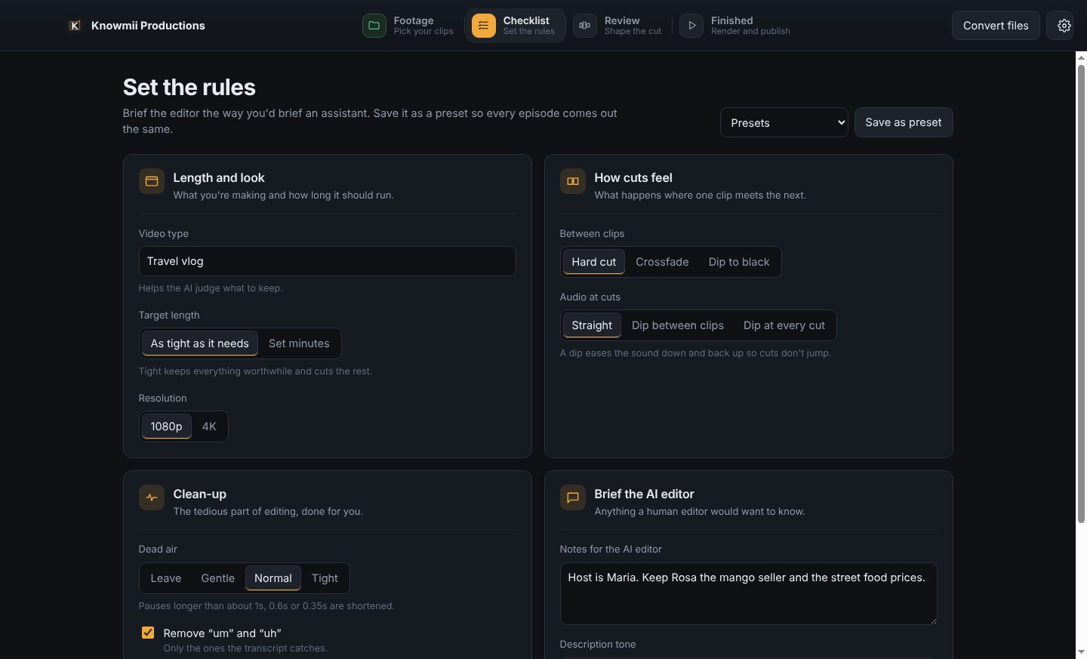Select Hard cut between clips
This screenshot has width=1087, height=659.
(x=594, y=262)
